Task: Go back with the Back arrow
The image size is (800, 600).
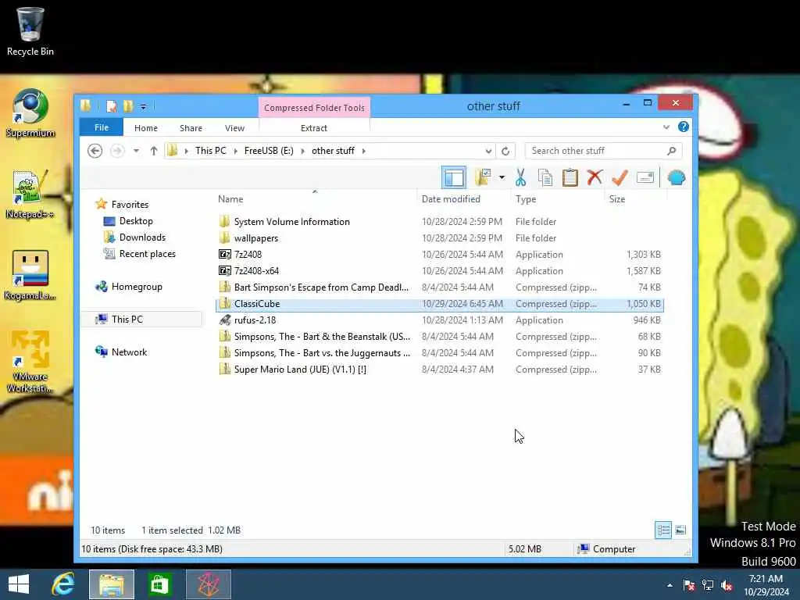Action: (95, 151)
